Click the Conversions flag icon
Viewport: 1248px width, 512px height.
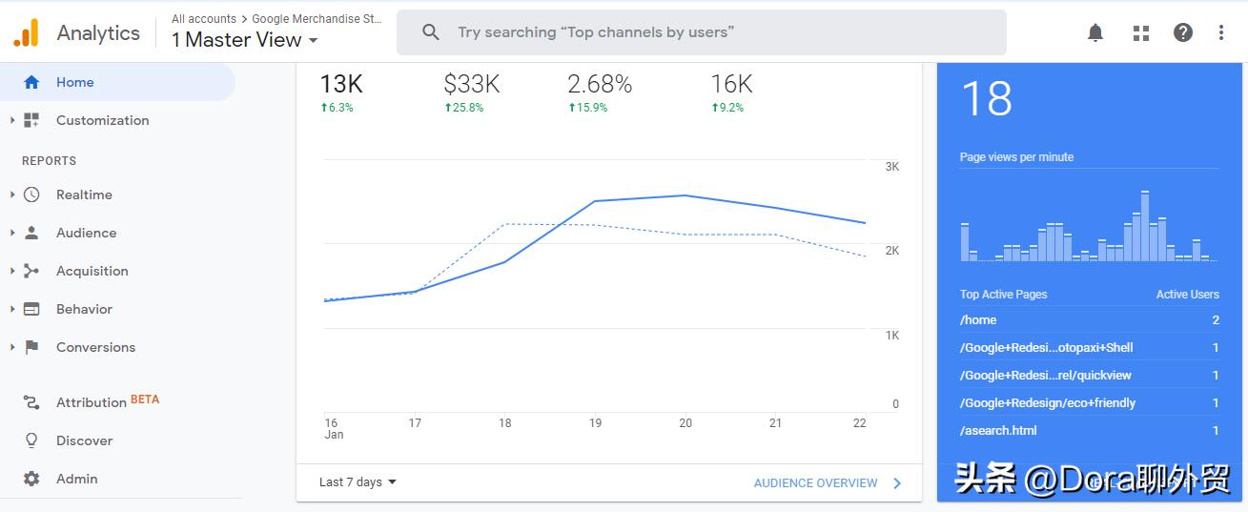pos(31,347)
